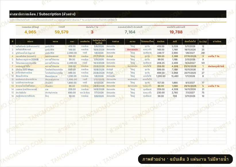The width and height of the screenshot is (236, 167).
Task: Click the per-year value 1,788
Action: coord(175,50)
